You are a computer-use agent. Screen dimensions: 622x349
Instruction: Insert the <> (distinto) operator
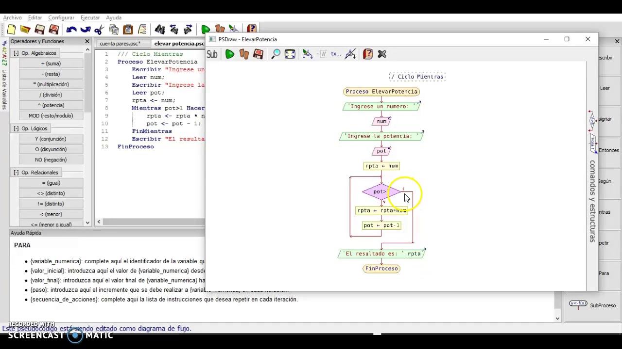pos(51,193)
